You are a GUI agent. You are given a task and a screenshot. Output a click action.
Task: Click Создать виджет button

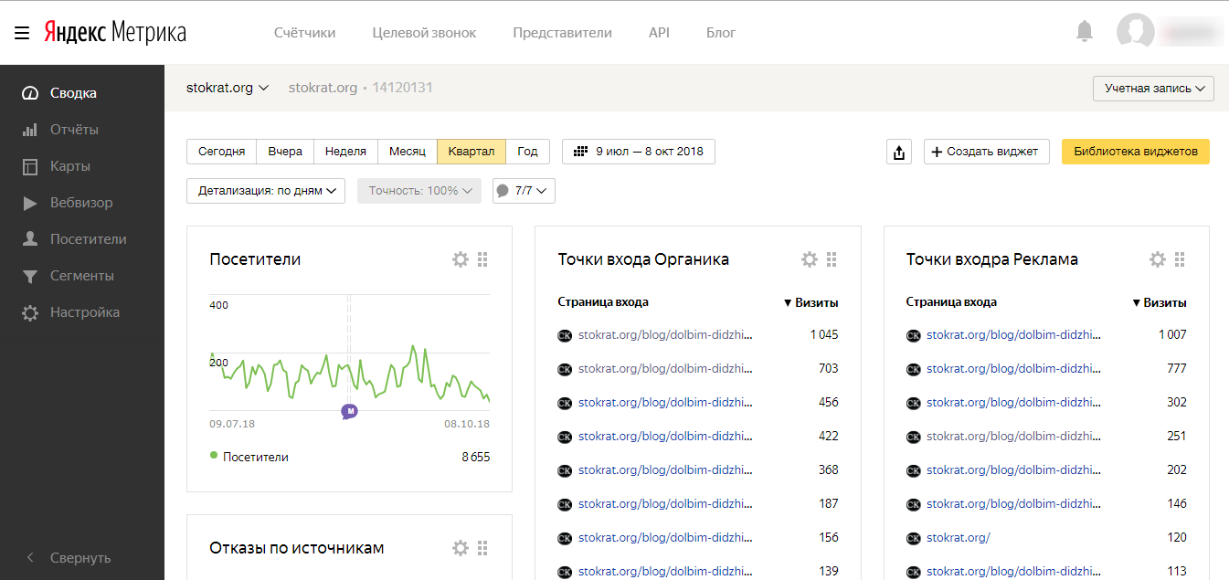click(986, 152)
